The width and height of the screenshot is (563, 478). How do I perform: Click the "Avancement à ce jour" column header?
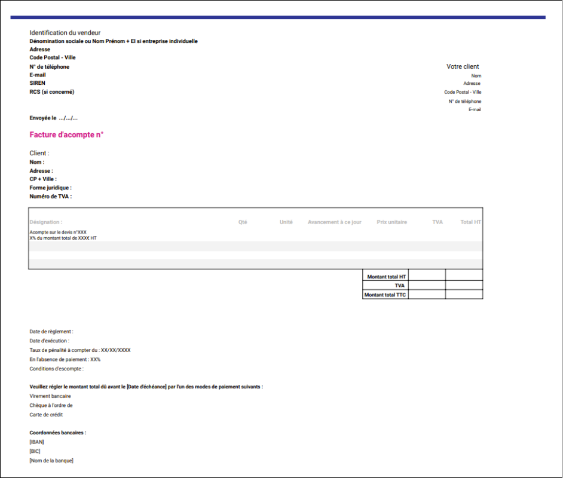click(x=335, y=222)
